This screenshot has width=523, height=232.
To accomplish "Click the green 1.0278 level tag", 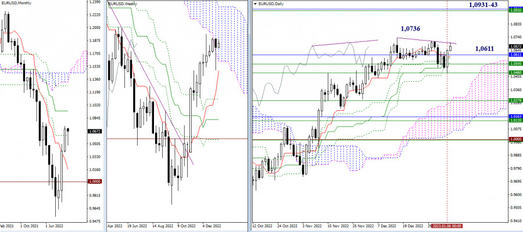I will coord(515,100).
